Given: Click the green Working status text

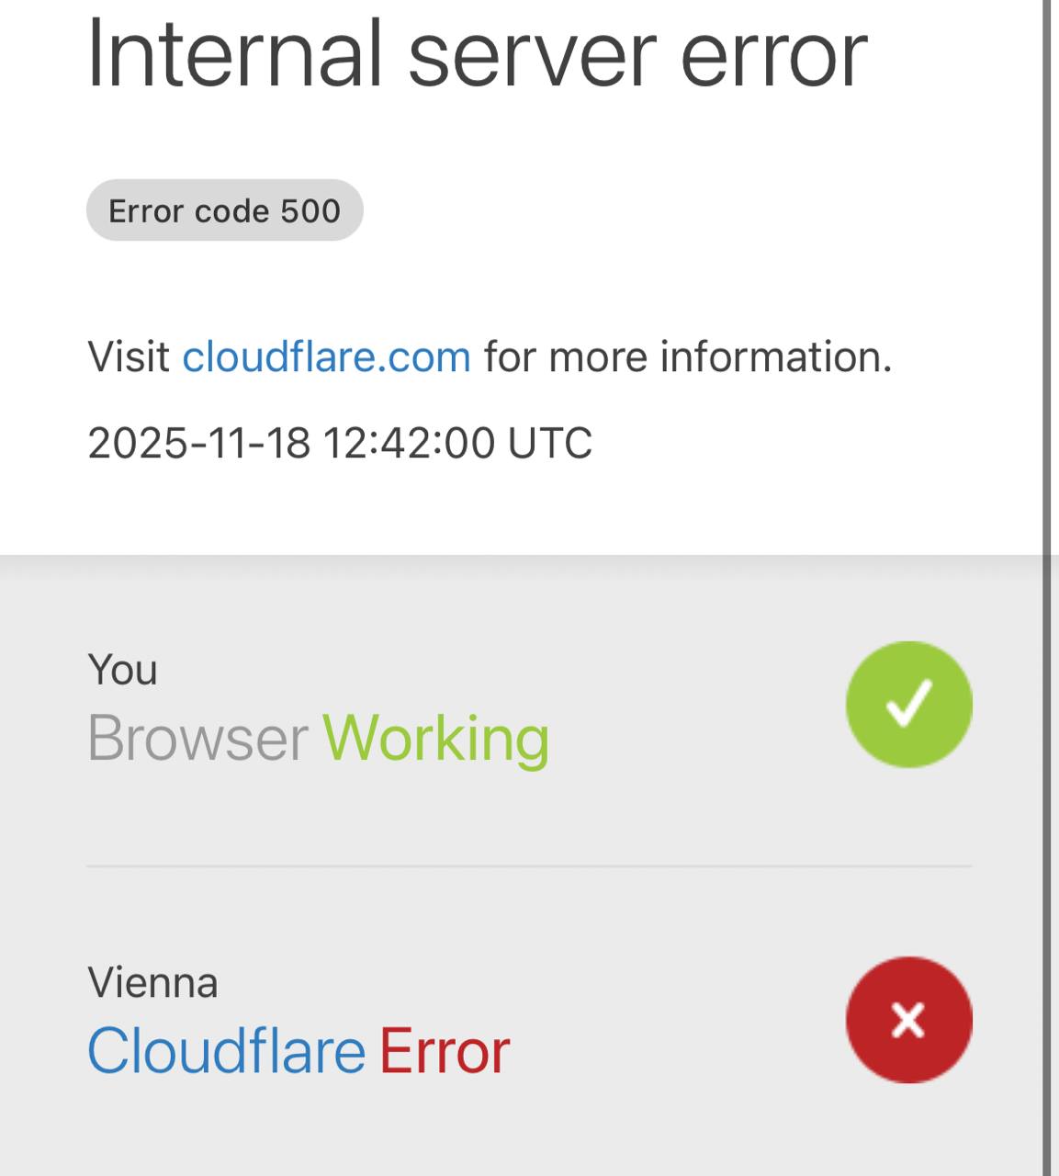Looking at the screenshot, I should [x=435, y=738].
